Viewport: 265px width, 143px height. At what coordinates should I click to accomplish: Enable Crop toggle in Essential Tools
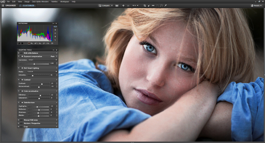(22, 127)
